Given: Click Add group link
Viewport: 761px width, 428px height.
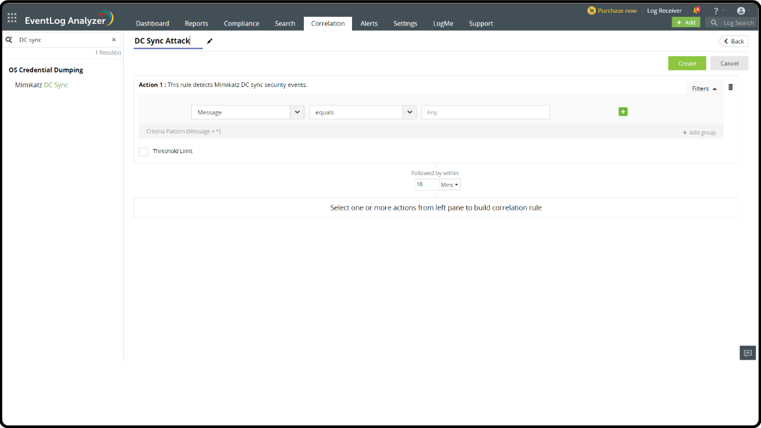Looking at the screenshot, I should pos(699,133).
